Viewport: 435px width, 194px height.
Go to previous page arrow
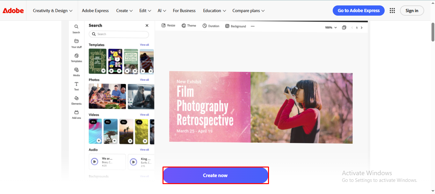[352, 28]
